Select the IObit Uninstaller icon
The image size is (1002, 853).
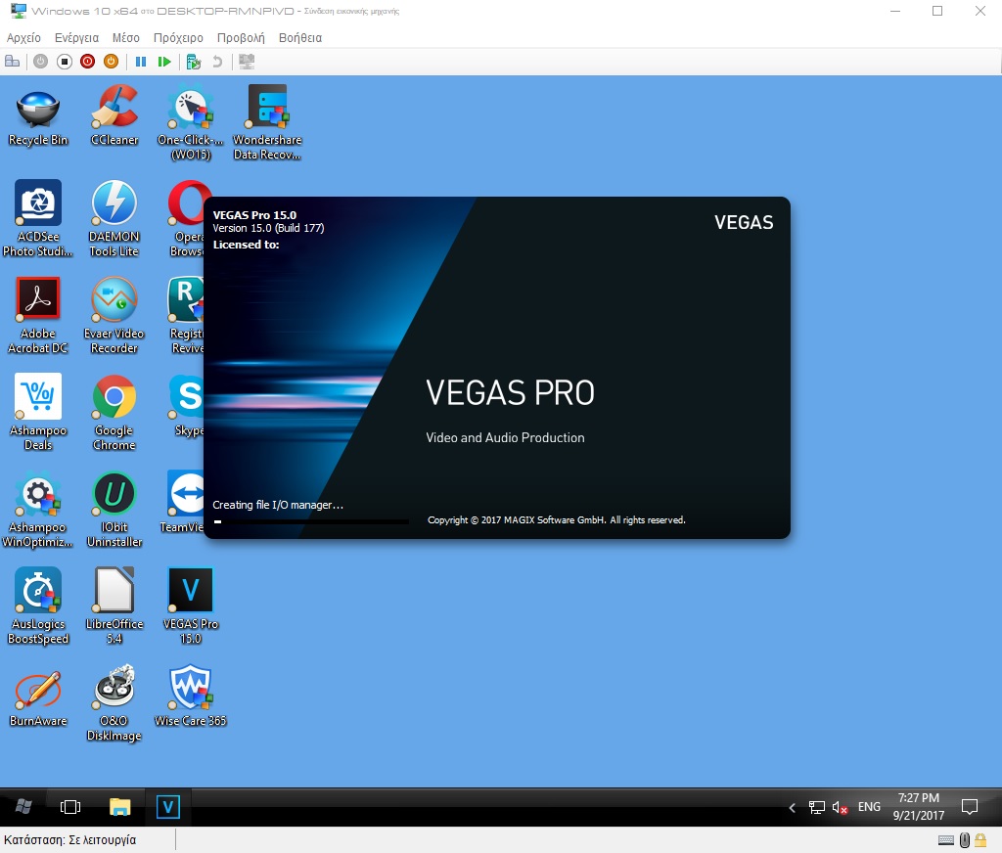click(114, 510)
